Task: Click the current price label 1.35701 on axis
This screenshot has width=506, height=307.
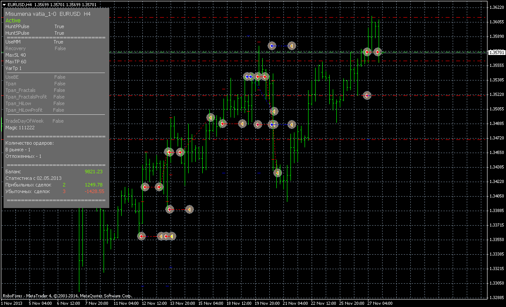Action: coord(497,52)
